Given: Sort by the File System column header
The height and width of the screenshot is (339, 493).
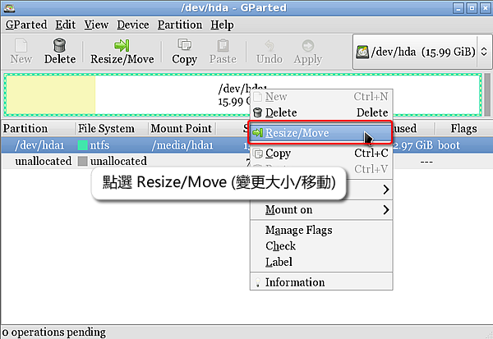Looking at the screenshot, I should (x=111, y=129).
